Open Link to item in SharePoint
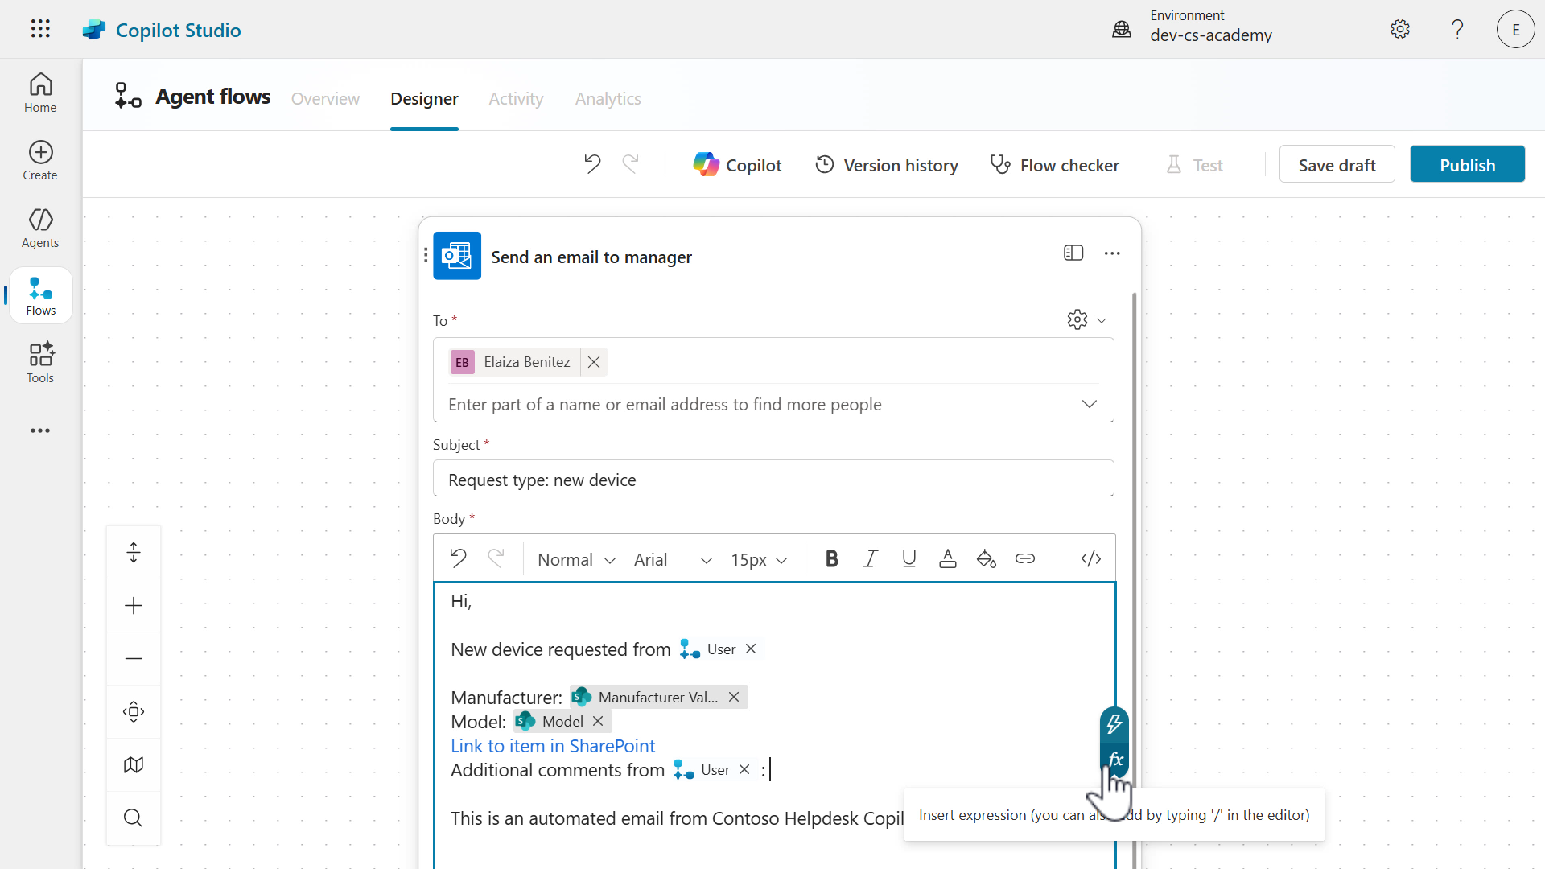This screenshot has height=869, width=1545. coord(553,746)
